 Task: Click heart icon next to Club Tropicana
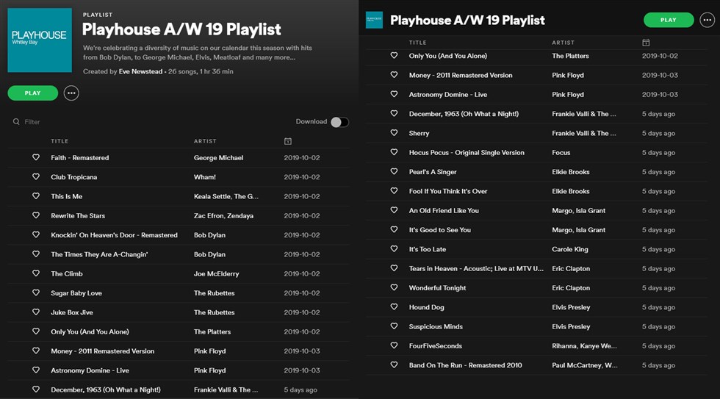tap(36, 176)
